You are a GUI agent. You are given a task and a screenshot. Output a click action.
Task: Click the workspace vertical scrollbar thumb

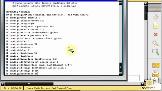point(146,13)
